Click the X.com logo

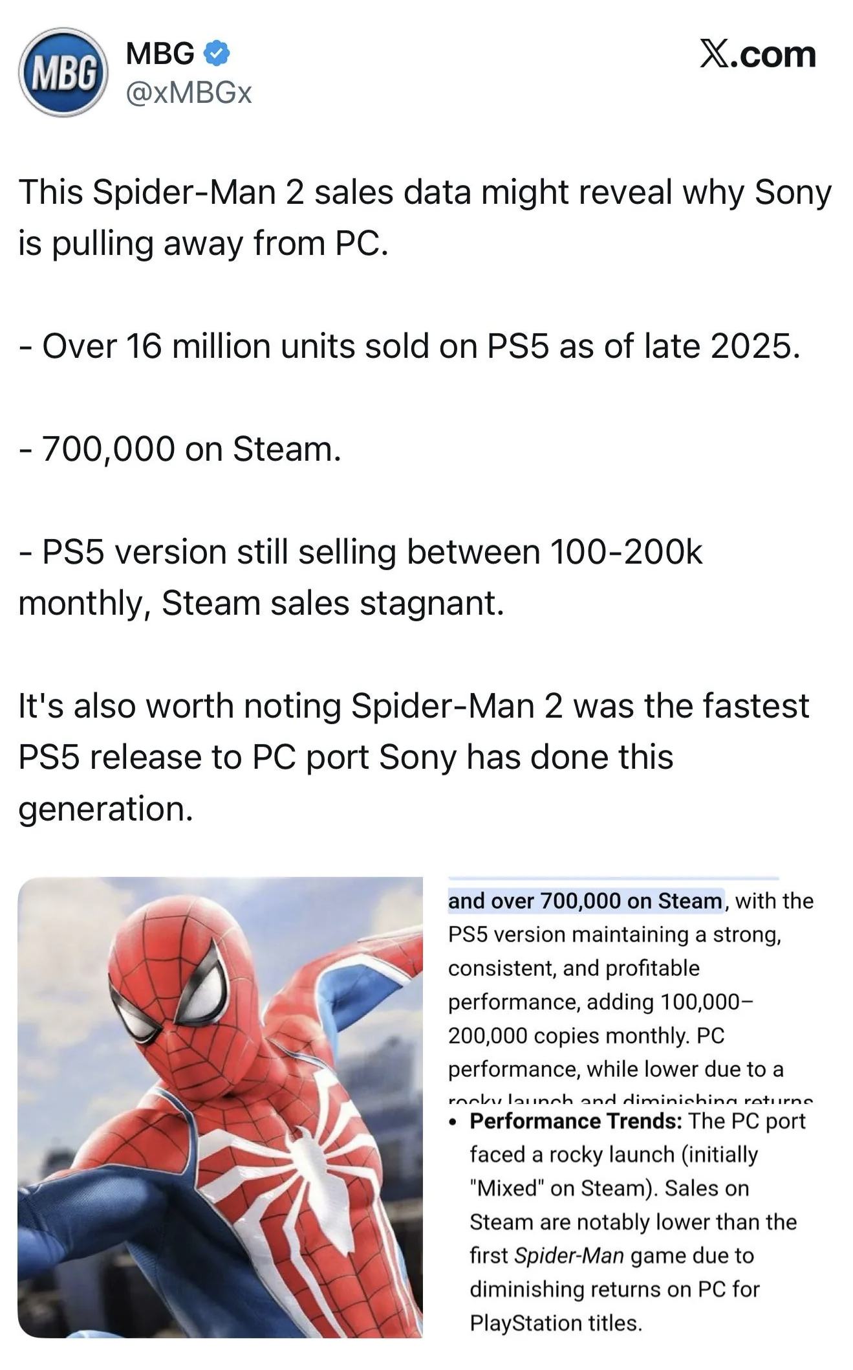point(757,54)
